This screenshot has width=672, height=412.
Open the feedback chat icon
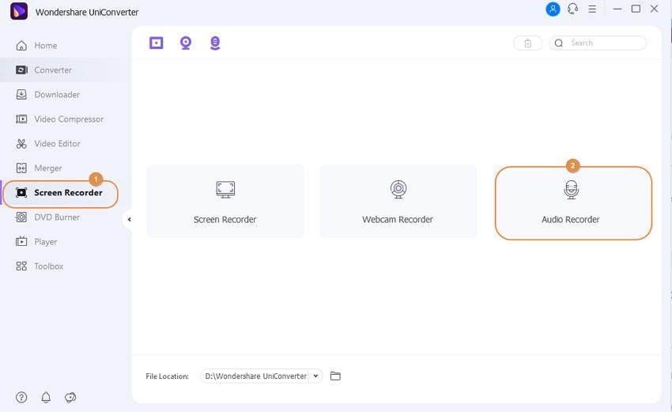tap(70, 398)
